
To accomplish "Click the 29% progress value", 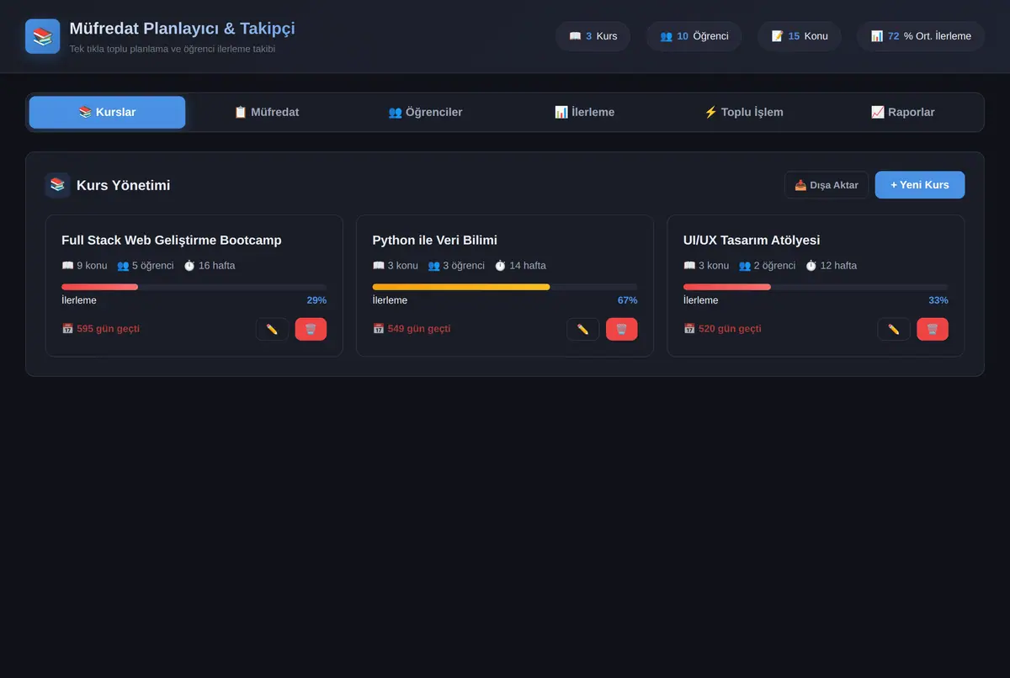I will coord(316,300).
